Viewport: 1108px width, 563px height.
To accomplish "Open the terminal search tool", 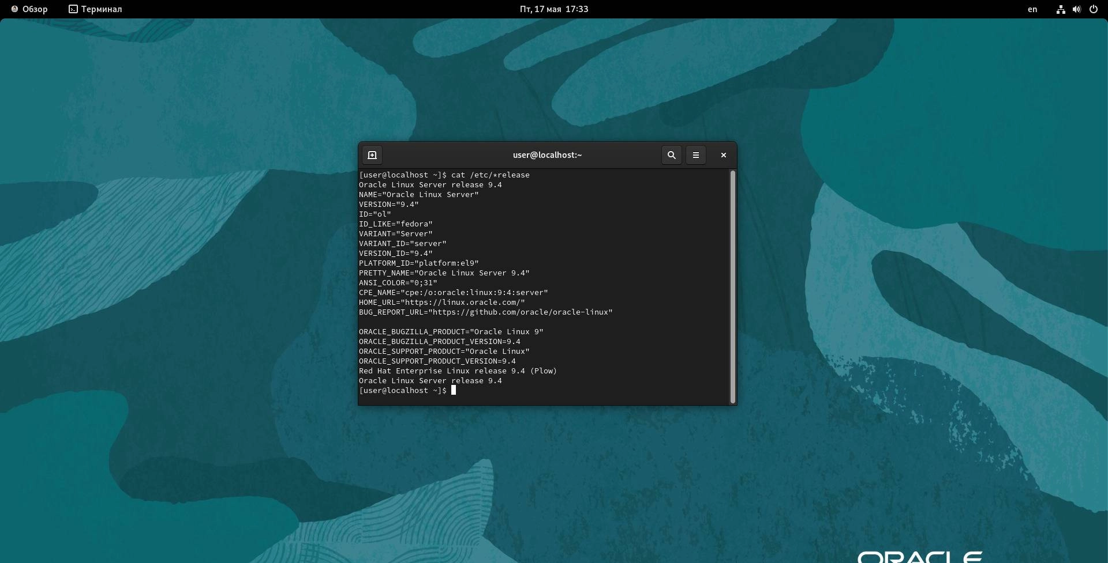I will tap(672, 155).
